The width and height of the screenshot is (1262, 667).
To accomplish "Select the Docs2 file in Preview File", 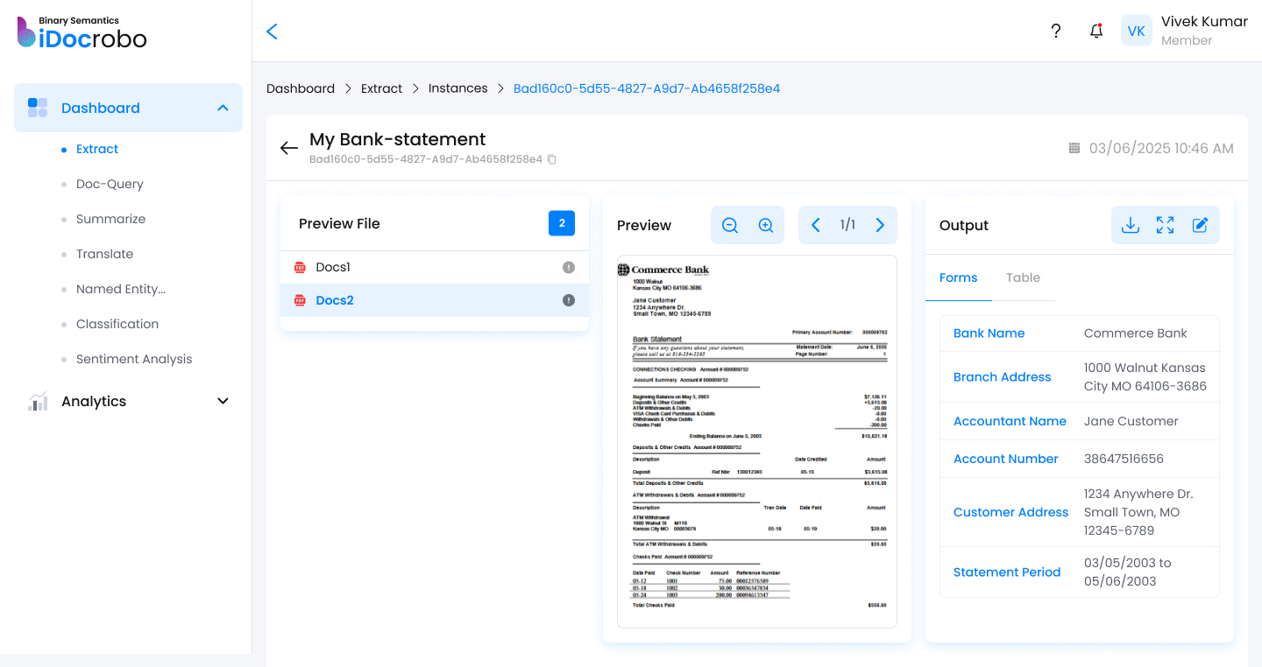I will [335, 300].
